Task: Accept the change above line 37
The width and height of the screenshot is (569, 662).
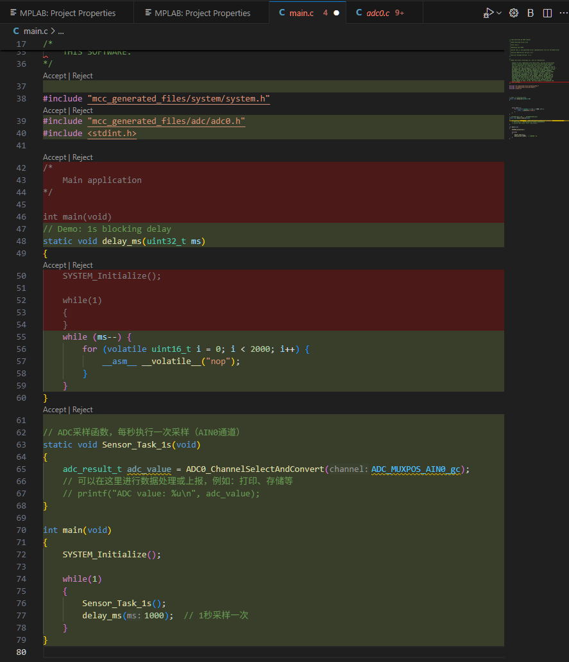Action: click(x=55, y=76)
